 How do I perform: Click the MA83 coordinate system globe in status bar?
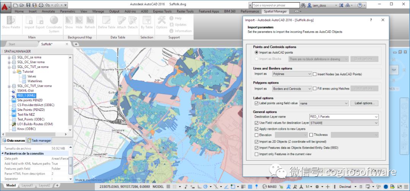pos(263,187)
